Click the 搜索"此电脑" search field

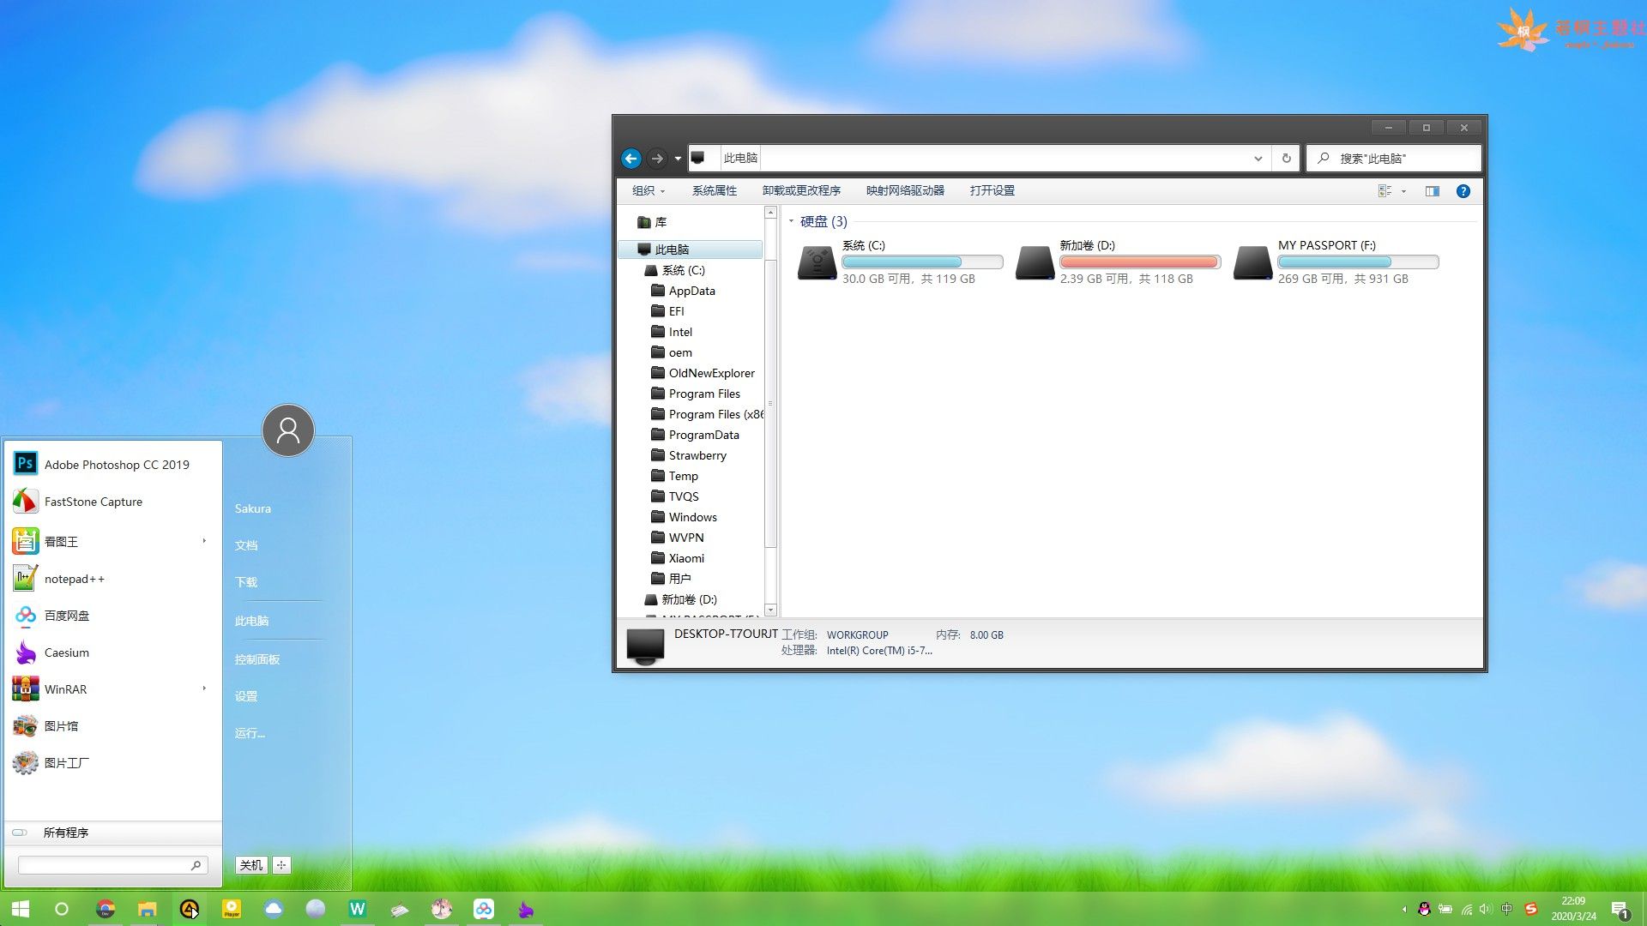(1394, 159)
